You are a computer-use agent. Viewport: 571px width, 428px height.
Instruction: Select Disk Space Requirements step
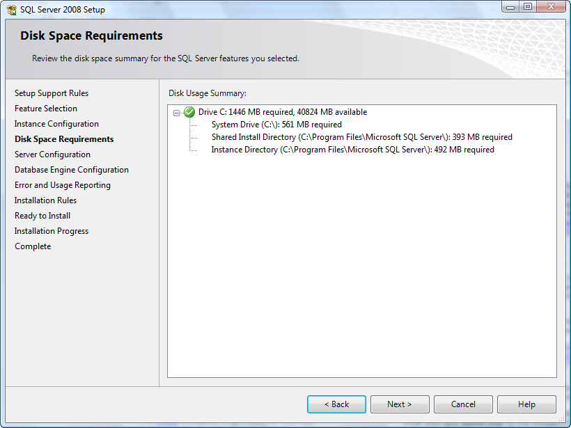point(64,139)
